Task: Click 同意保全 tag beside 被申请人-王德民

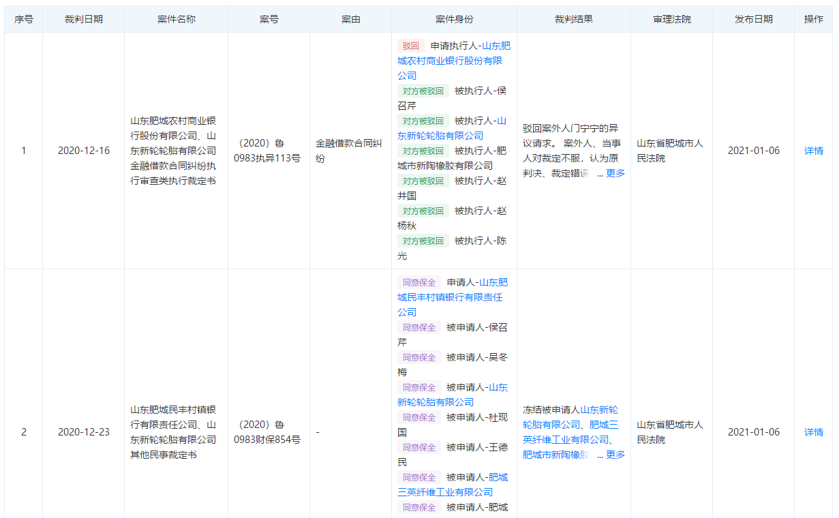Action: click(x=419, y=448)
